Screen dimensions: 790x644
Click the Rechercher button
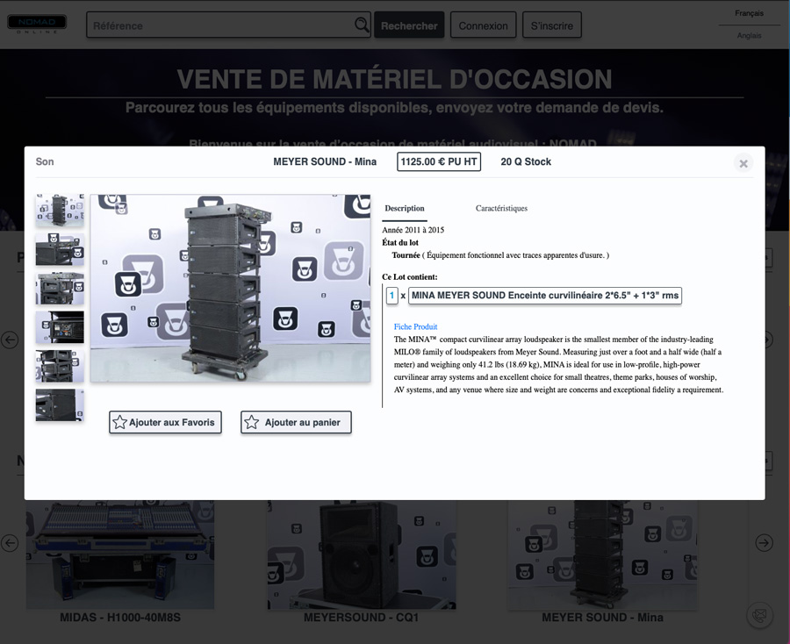(409, 25)
